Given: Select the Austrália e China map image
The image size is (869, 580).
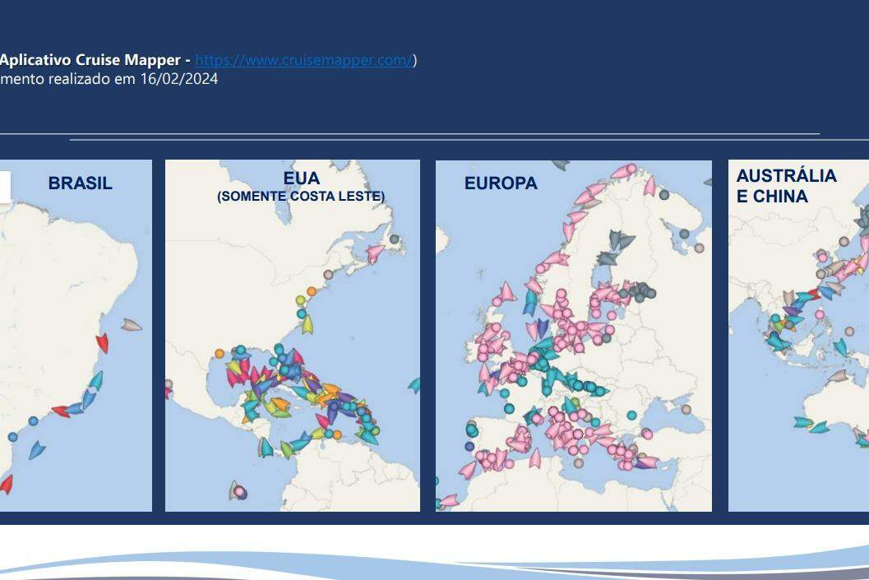Looking at the screenshot, I should (798, 336).
